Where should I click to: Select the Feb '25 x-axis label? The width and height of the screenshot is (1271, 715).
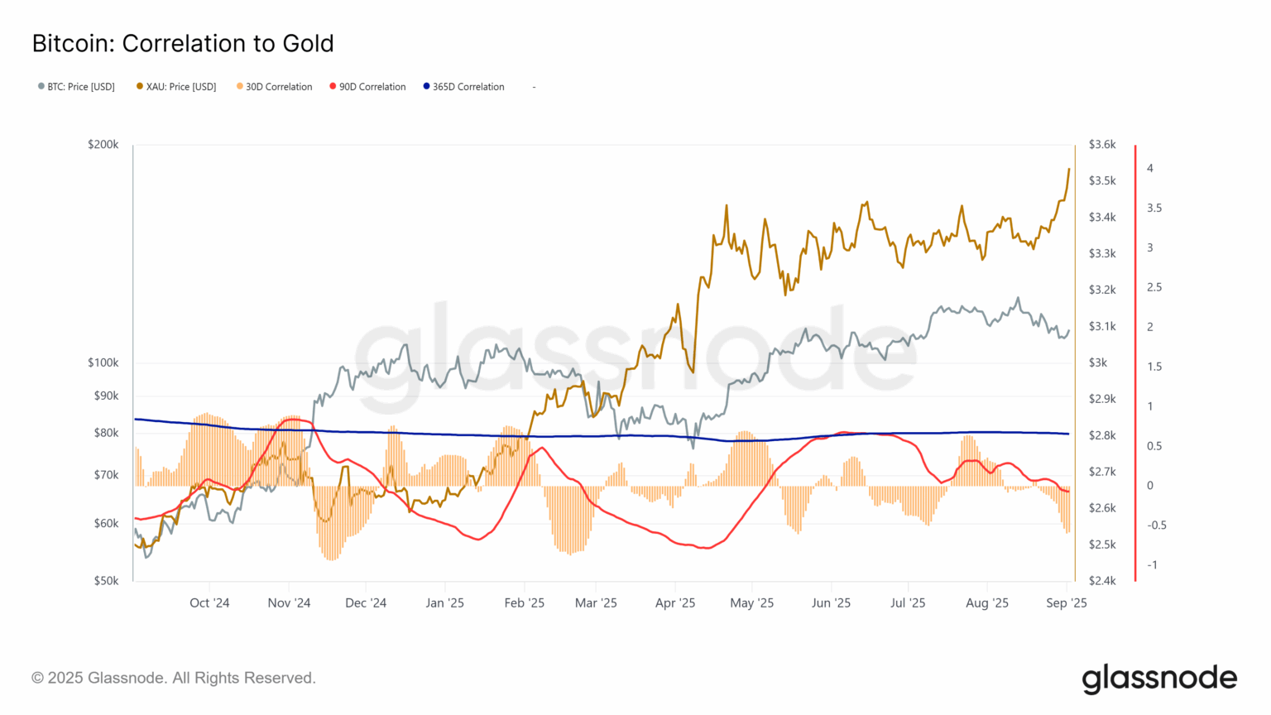(x=525, y=602)
